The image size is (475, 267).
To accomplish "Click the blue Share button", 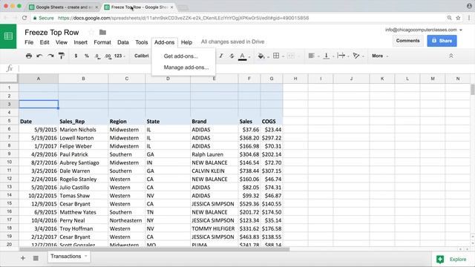I will (442, 41).
